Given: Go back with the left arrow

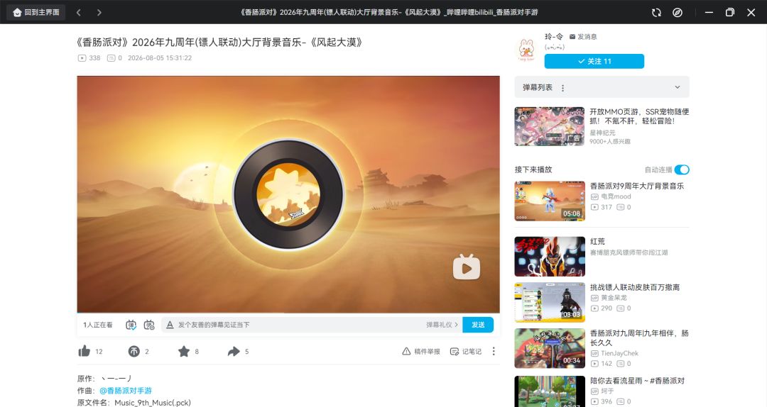Looking at the screenshot, I should point(79,12).
